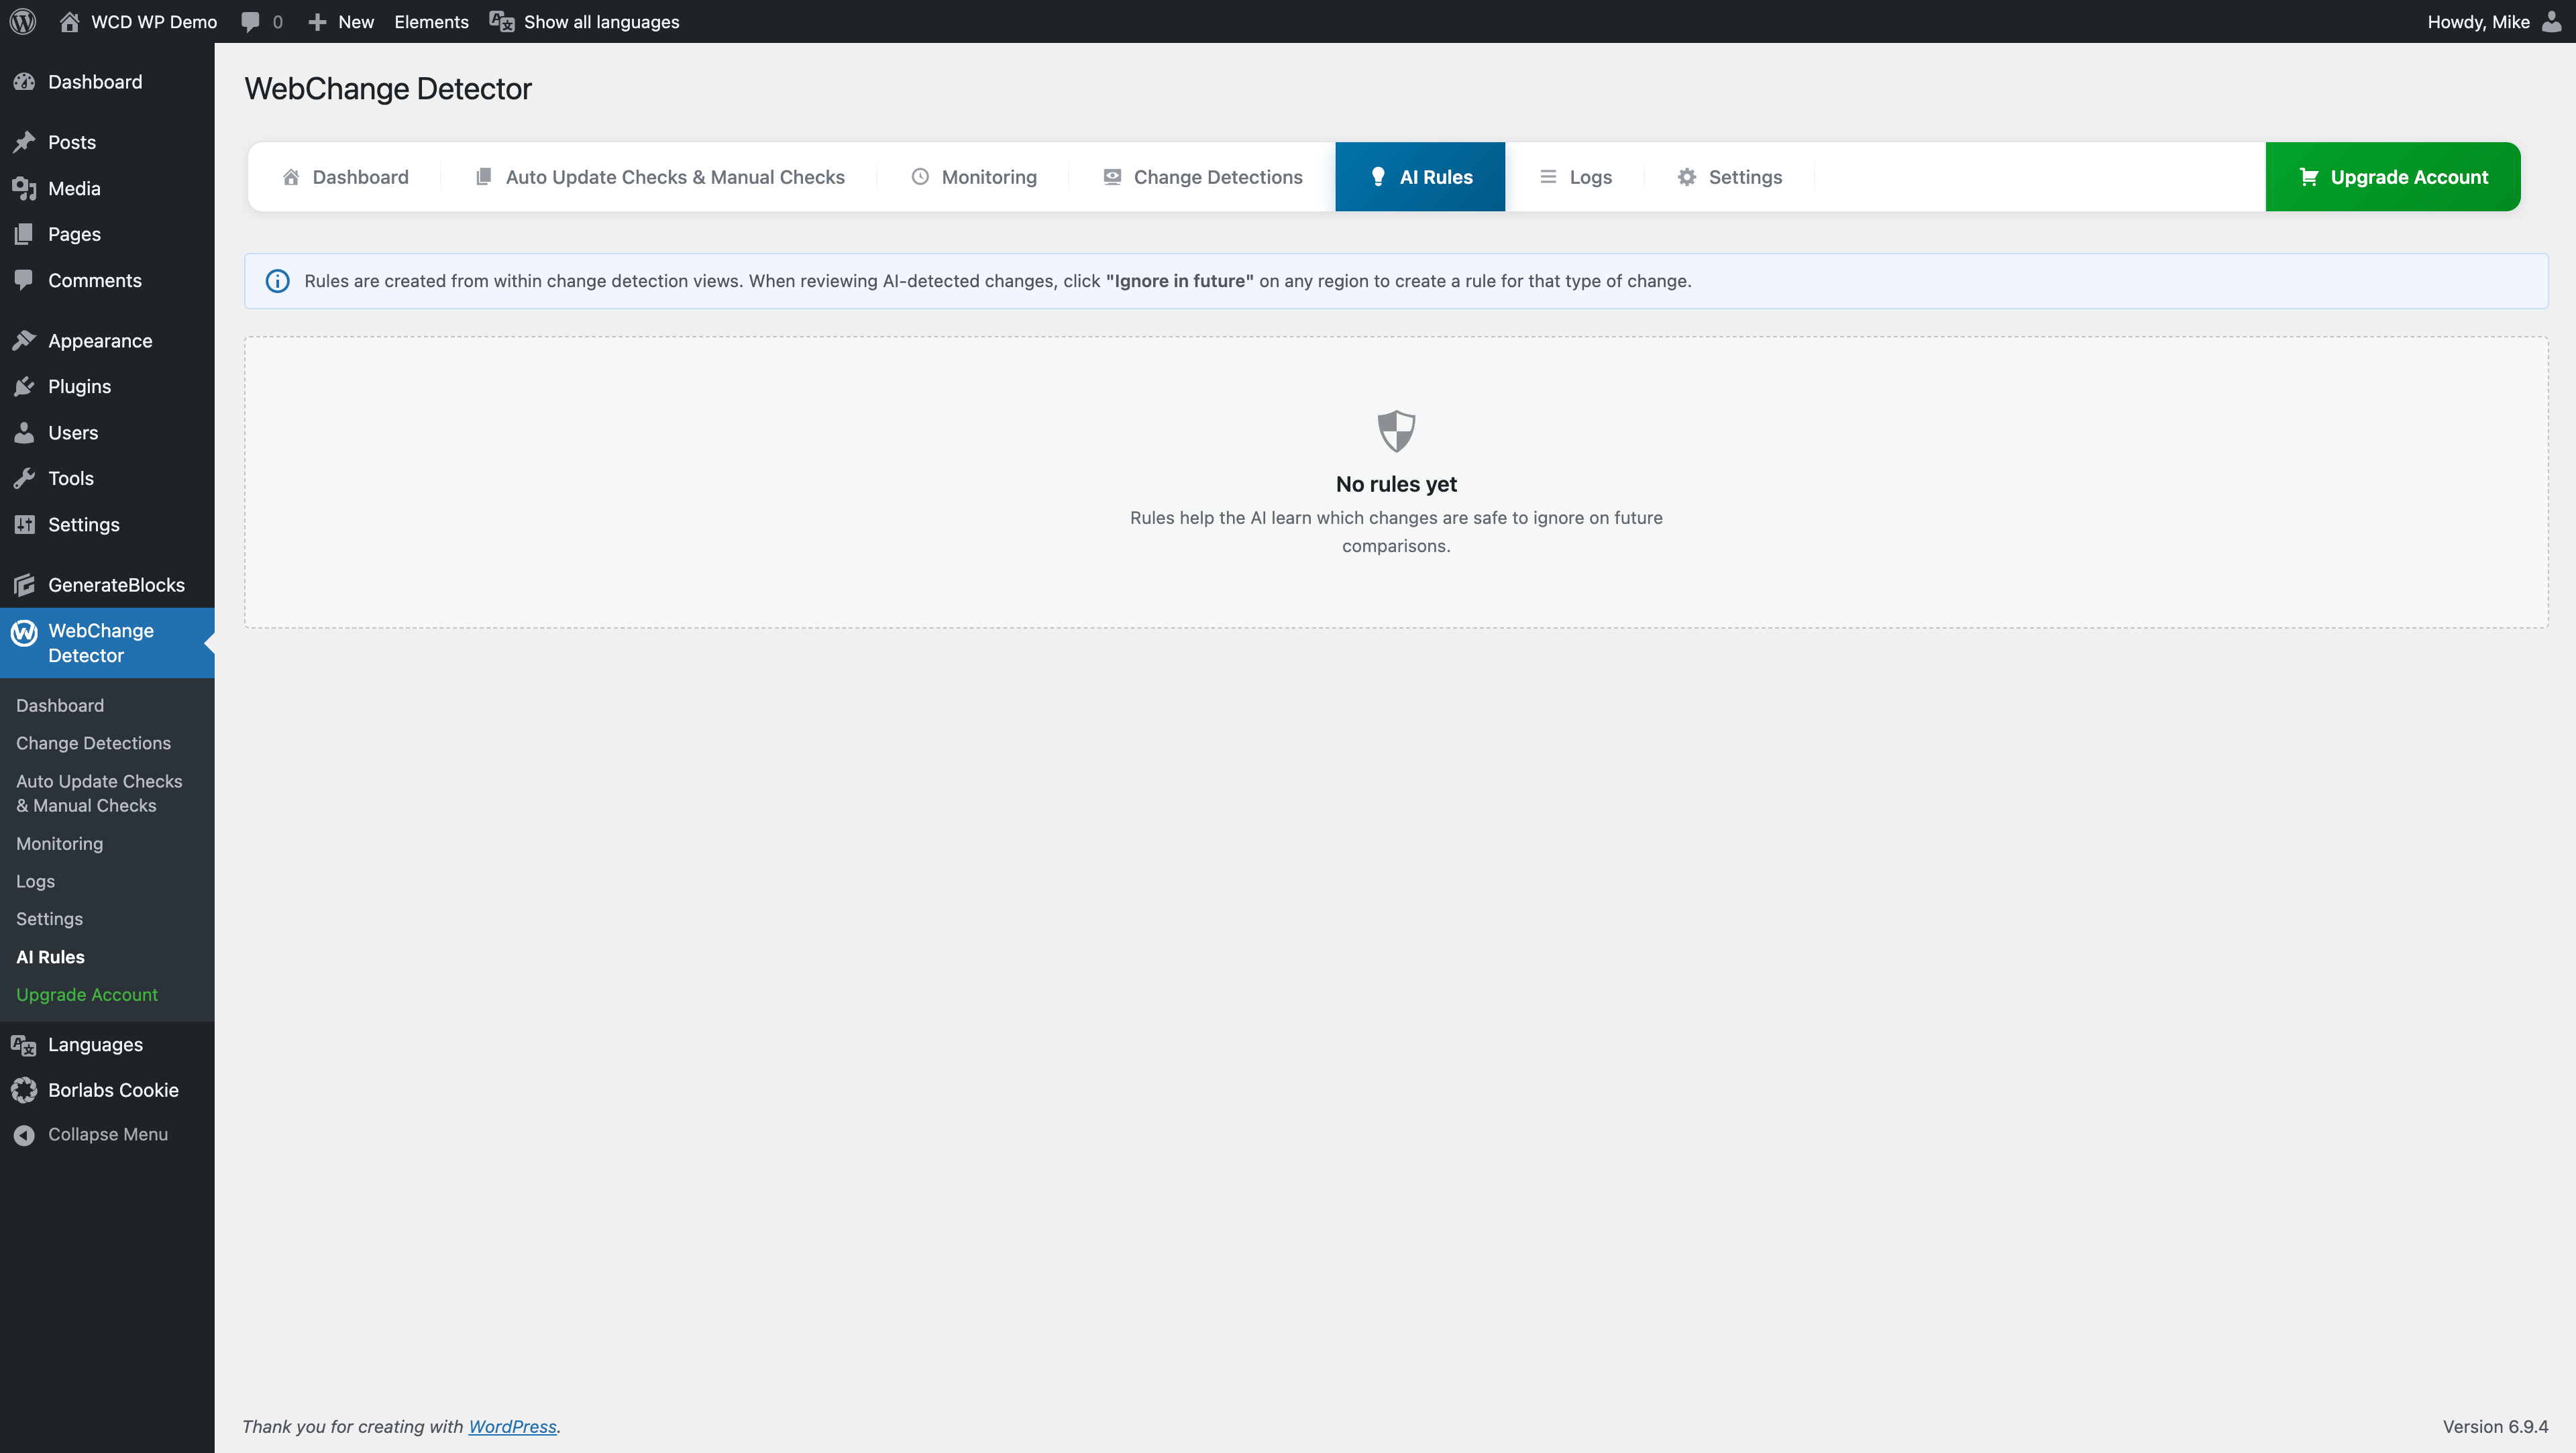
Task: Open Elements in the admin bar
Action: pyautogui.click(x=431, y=22)
